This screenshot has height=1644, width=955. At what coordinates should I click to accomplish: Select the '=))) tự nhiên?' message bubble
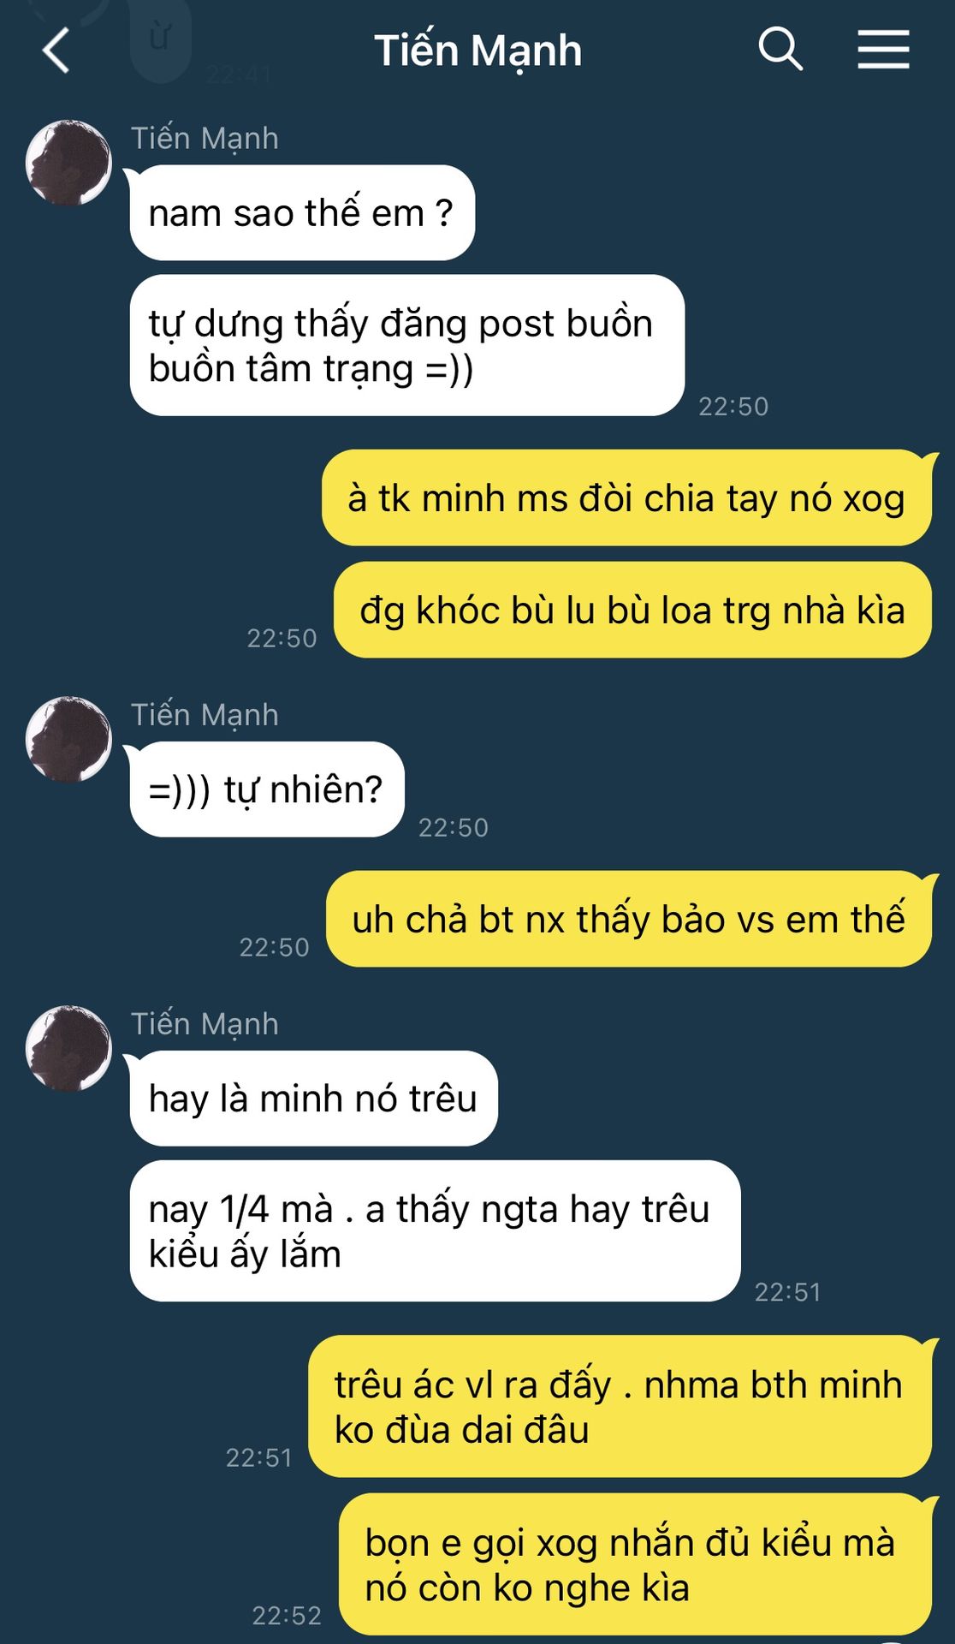[266, 789]
